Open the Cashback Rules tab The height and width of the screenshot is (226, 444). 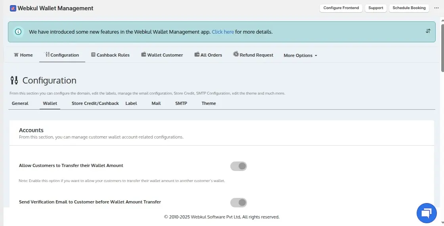tap(110, 55)
